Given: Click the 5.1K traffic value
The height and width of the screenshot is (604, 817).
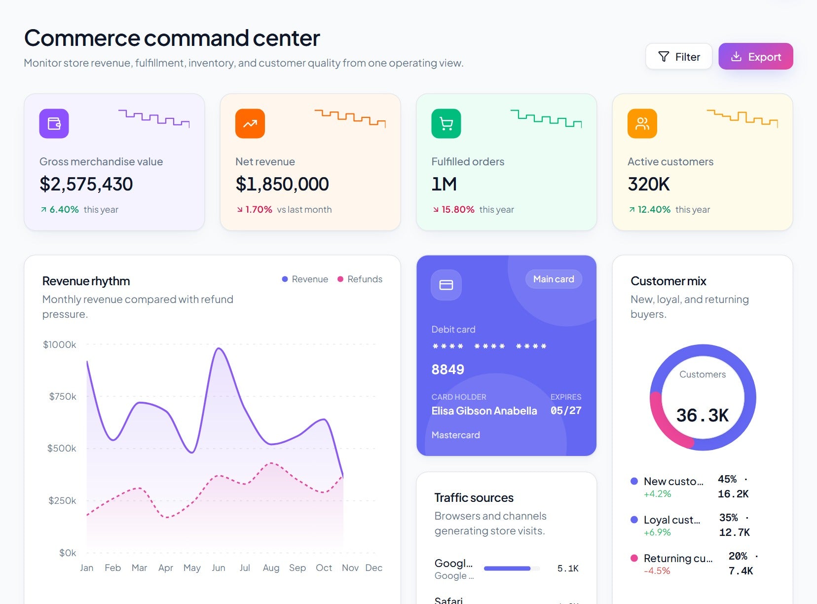Looking at the screenshot, I should (568, 568).
